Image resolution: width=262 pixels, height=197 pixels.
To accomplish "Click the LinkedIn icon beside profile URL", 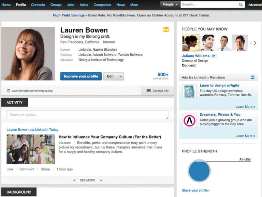I will pyautogui.click(x=8, y=91).
